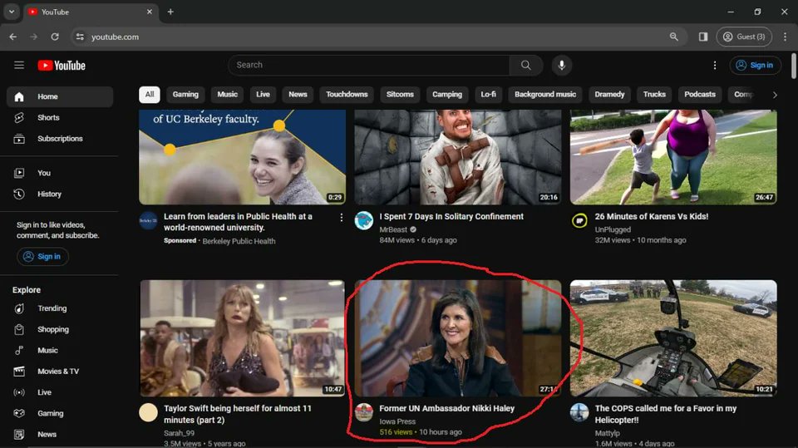798x448 pixels.
Task: Open Solitary Confinement video thumbnail
Action: coord(458,157)
